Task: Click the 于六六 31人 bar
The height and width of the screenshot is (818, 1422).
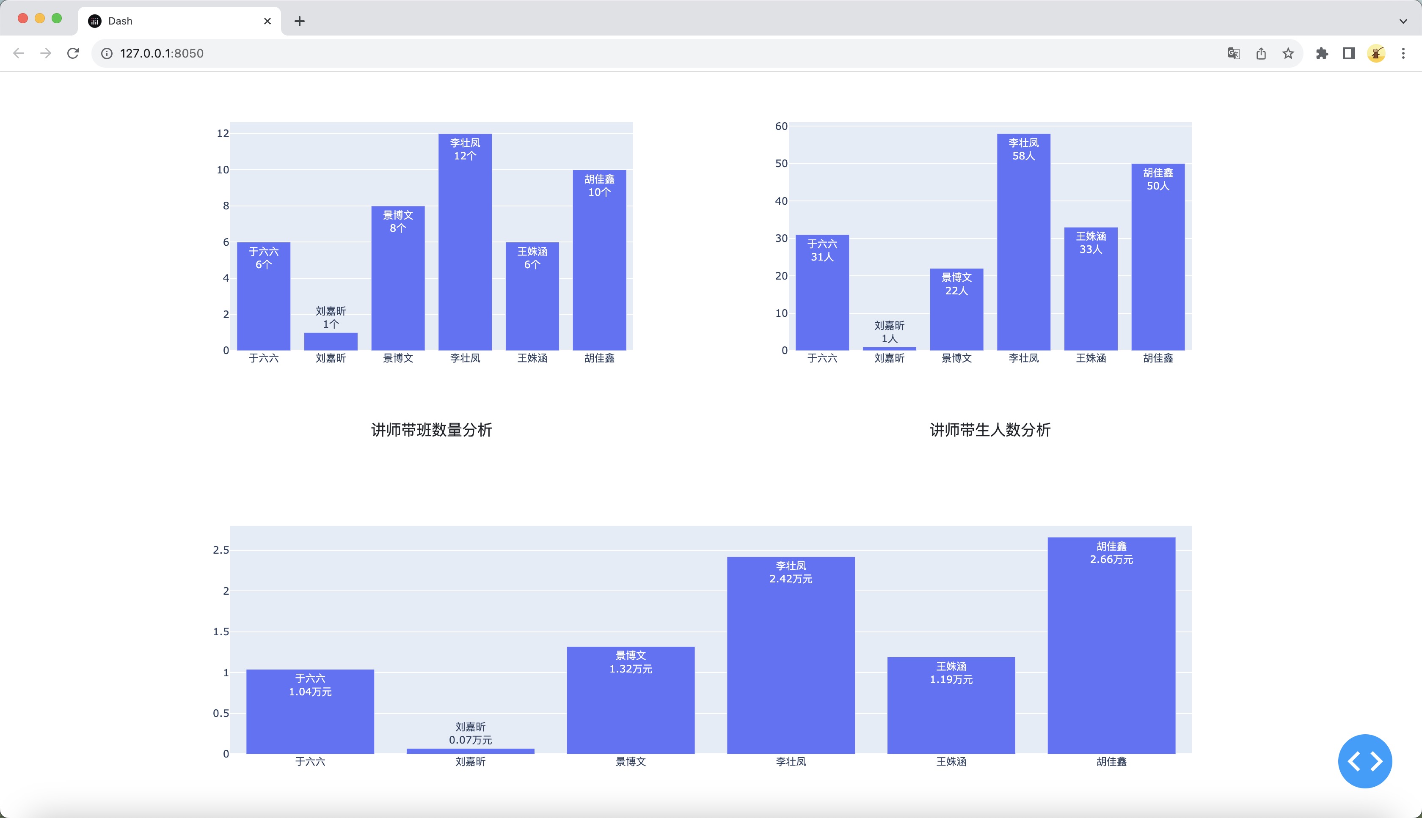Action: tap(822, 293)
